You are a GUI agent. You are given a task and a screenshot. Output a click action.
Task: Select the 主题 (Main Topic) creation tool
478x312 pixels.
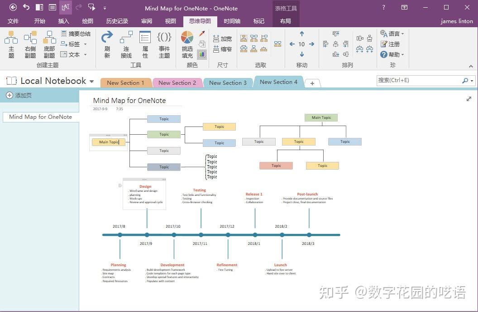click(x=11, y=44)
